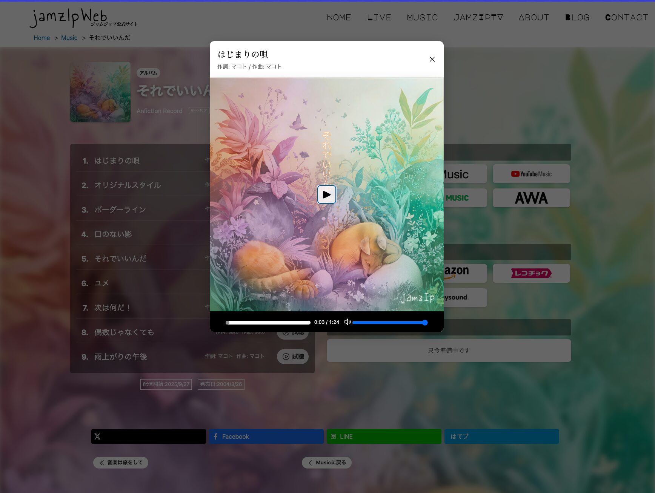Open the AWA streaming link
The height and width of the screenshot is (493, 655).
pos(531,198)
